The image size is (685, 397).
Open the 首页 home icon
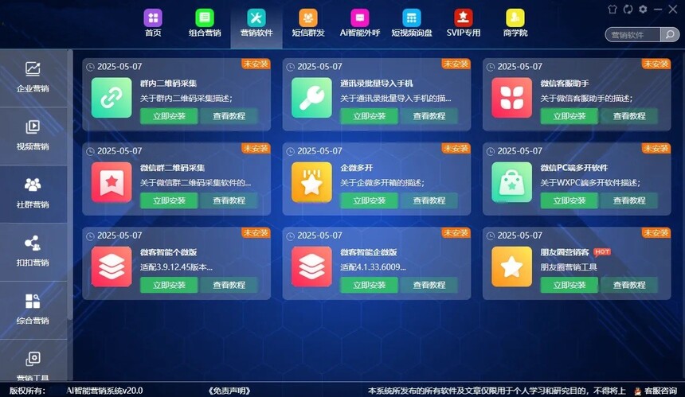coord(153,18)
